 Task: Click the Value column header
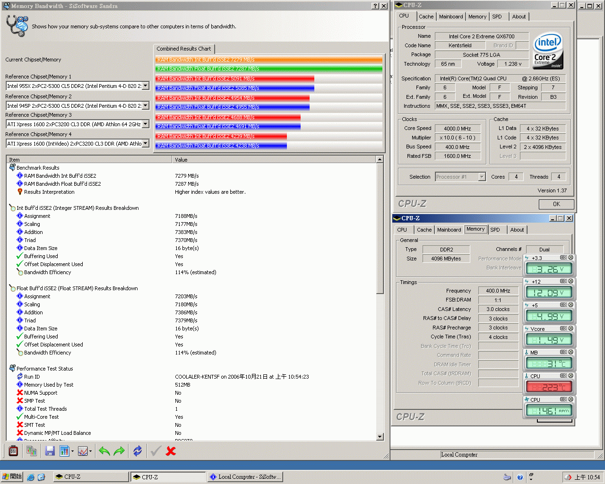click(x=274, y=160)
